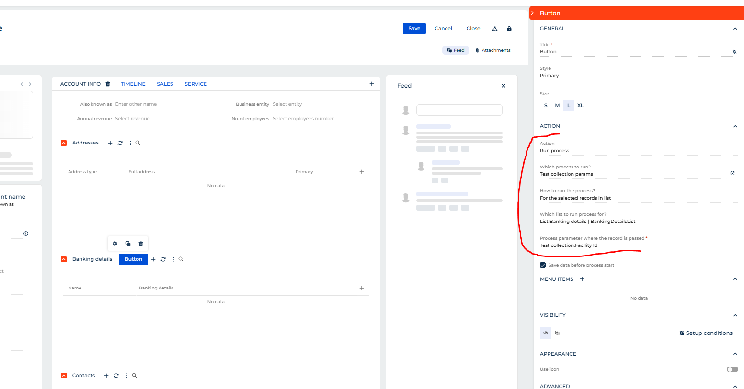This screenshot has width=744, height=389.
Task: Copy the selected Button element
Action: pos(128,244)
